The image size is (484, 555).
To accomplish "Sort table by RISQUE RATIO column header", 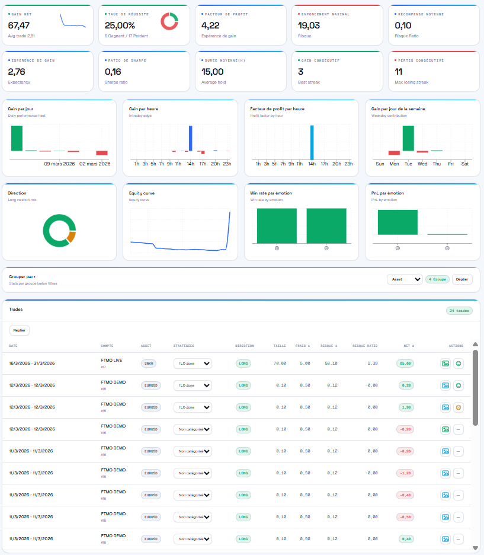I will [x=365, y=346].
